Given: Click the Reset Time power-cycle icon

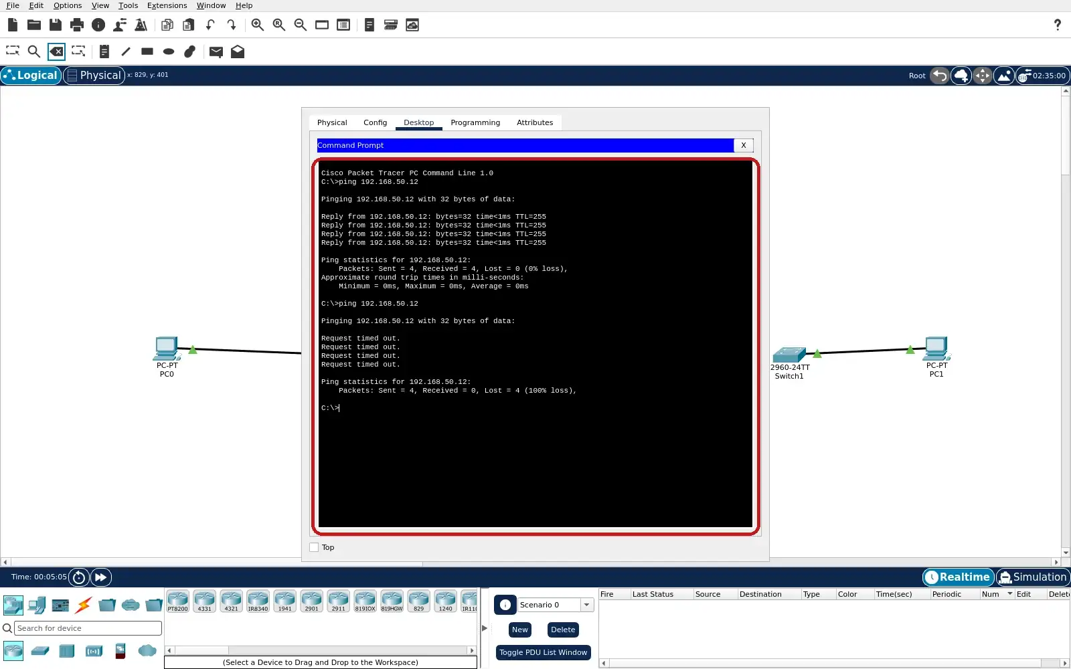Looking at the screenshot, I should [x=79, y=577].
